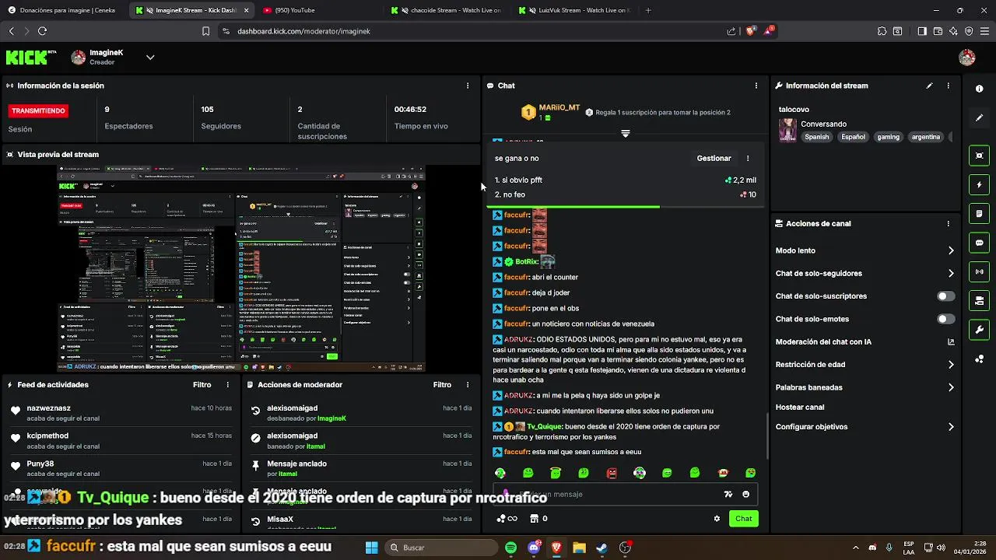The image size is (996, 560).
Task: Toggle the stream preview panel icon in sidebar
Action: (980, 156)
